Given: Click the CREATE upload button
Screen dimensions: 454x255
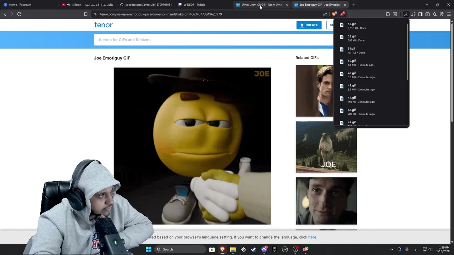Looking at the screenshot, I should tap(309, 25).
